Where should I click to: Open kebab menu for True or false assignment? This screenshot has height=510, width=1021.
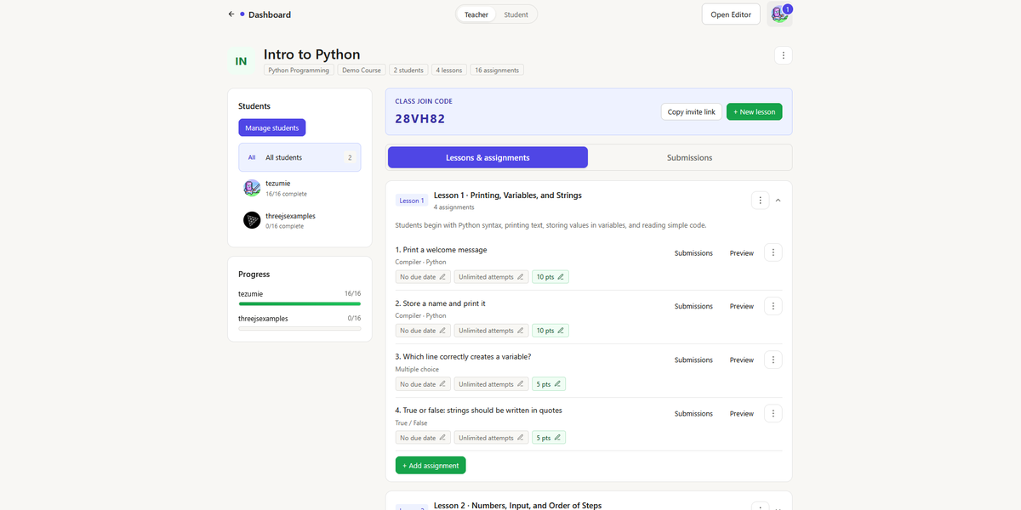tap(773, 413)
